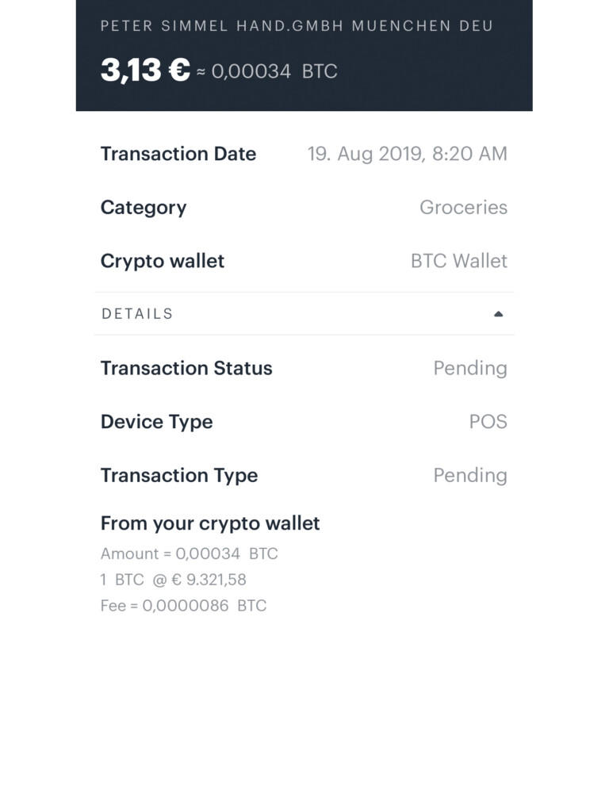Select the Device Type row
609x812 pixels.
(x=304, y=422)
